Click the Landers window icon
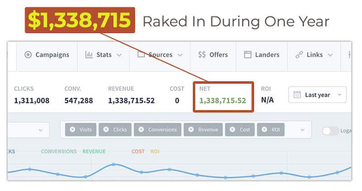Screen dimensions: 362x191 pyautogui.click(x=248, y=55)
